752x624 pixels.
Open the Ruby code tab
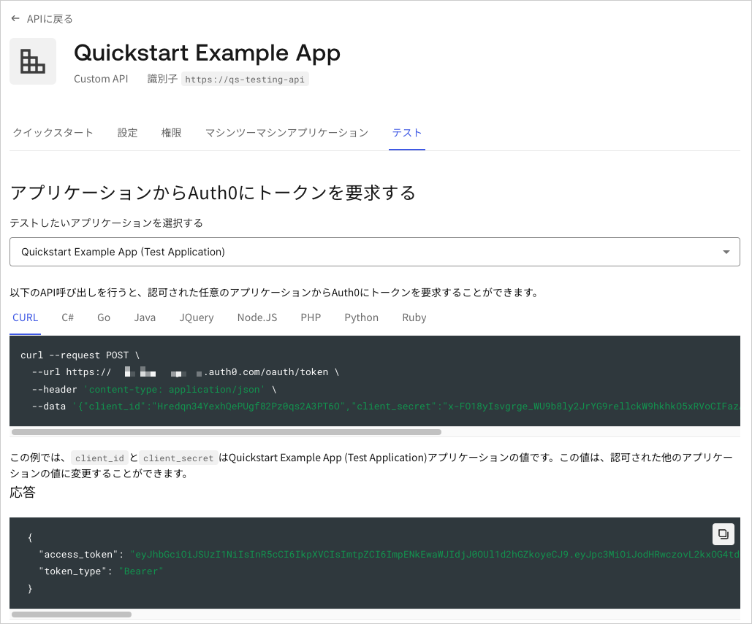[414, 317]
